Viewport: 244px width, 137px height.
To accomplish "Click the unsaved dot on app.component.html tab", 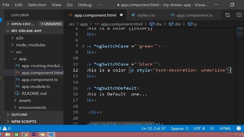I will [x=121, y=15].
